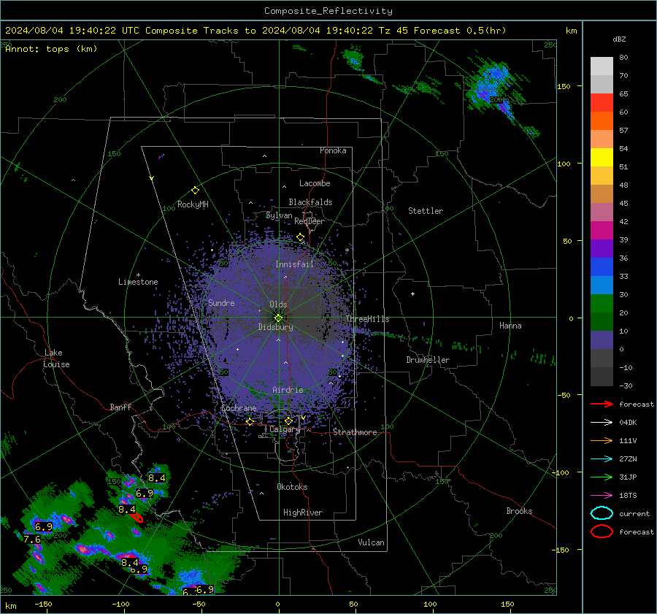Select the white 04DK track arrow
The width and height of the screenshot is (657, 614).
[602, 423]
